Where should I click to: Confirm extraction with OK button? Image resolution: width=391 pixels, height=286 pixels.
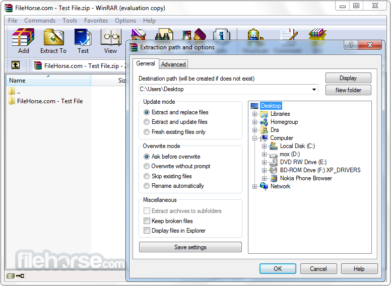(x=278, y=269)
